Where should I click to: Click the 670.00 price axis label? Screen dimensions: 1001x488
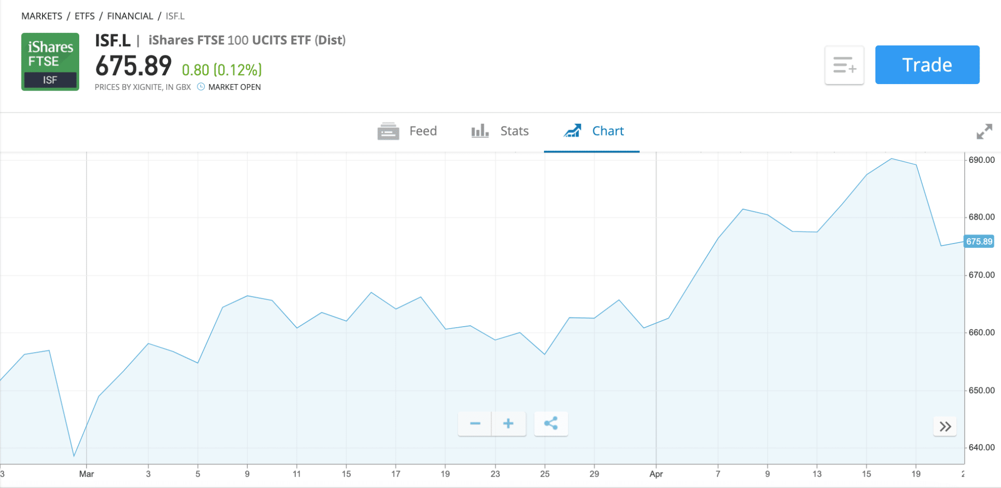click(x=981, y=275)
